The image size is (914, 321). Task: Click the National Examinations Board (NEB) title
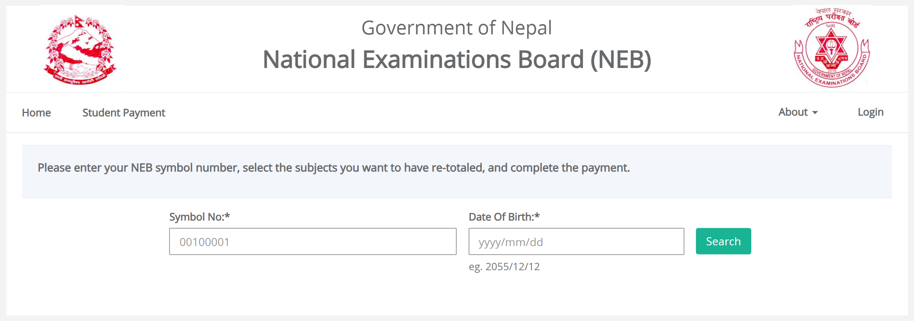pos(457,60)
